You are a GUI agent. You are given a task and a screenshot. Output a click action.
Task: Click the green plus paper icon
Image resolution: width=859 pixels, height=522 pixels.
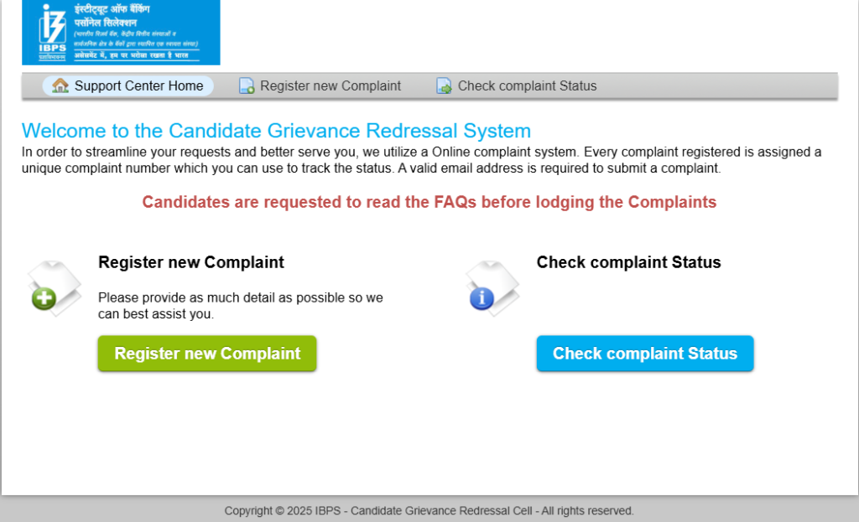[55, 287]
